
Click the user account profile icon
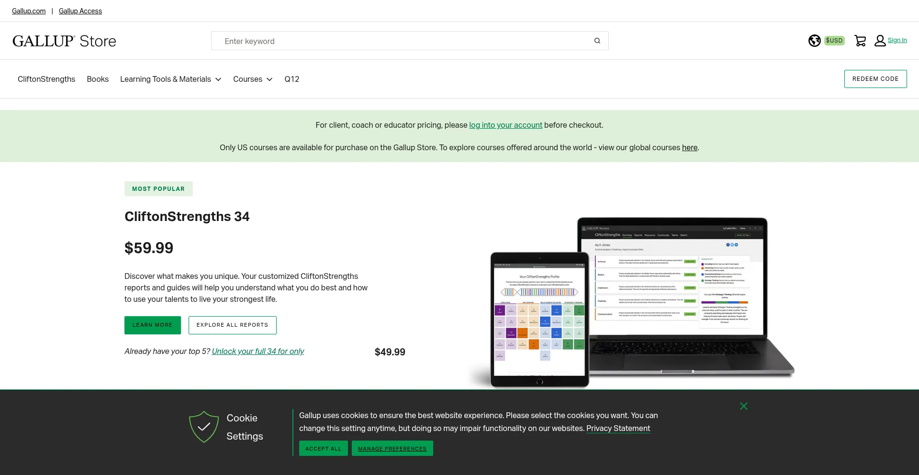tap(880, 41)
